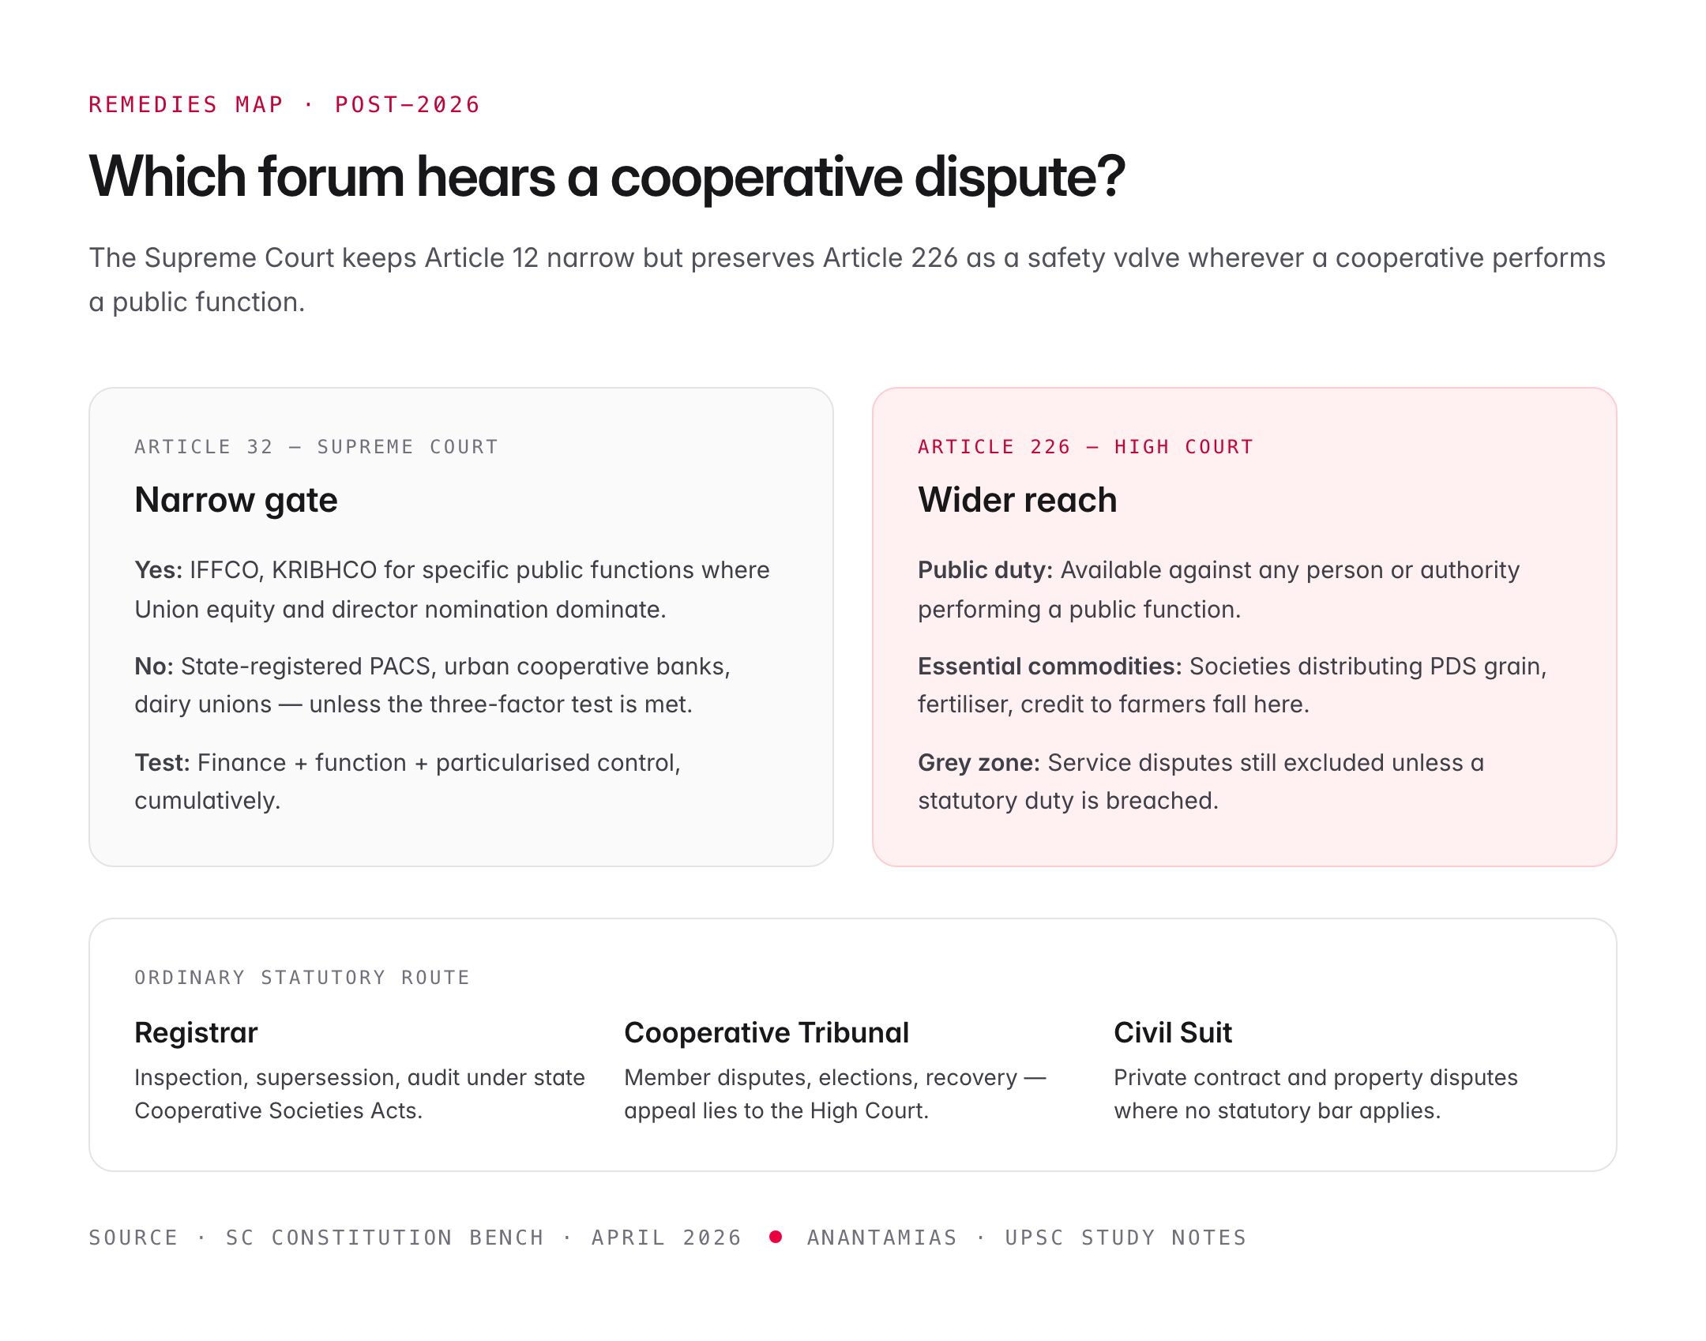Viewport: 1706px width, 1341px height.
Task: Click the 'No:' State-registered PACS paragraph
Action: tap(432, 685)
